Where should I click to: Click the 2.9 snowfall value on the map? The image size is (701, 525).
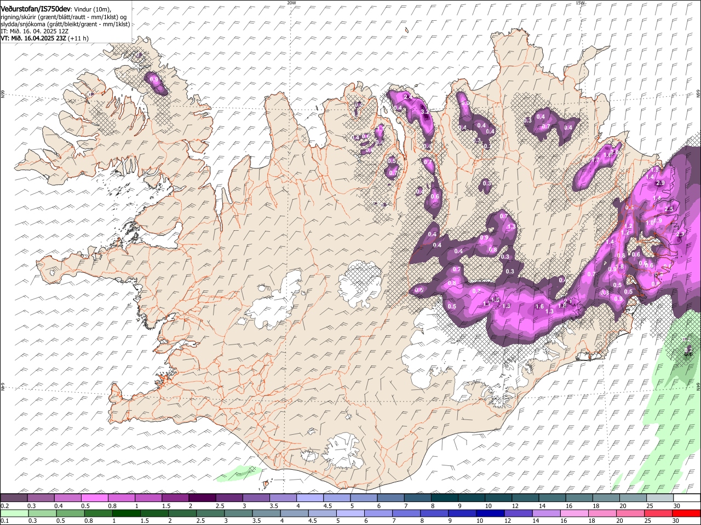pyautogui.click(x=660, y=183)
